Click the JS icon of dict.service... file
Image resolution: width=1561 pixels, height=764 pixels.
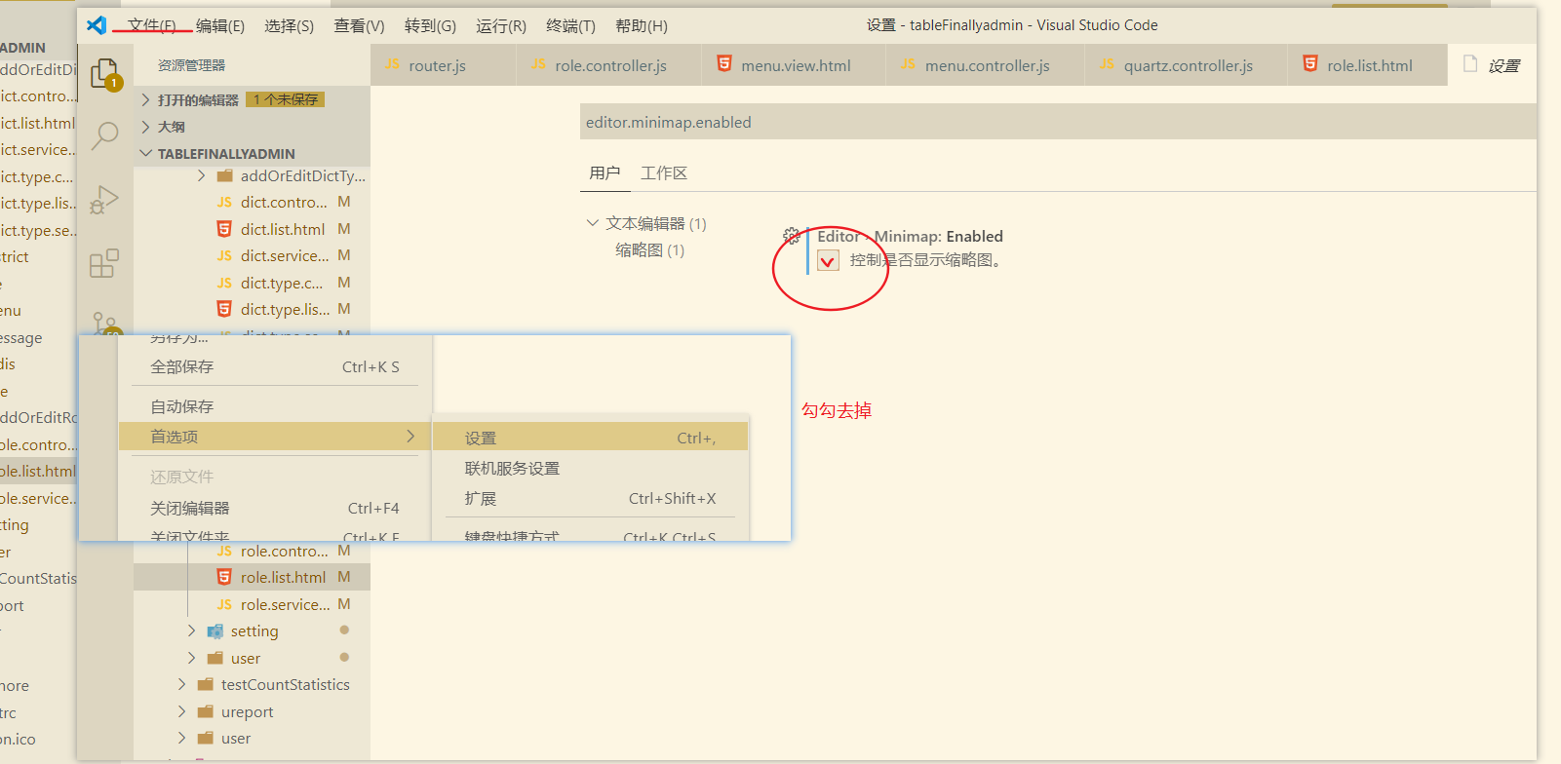coord(224,256)
